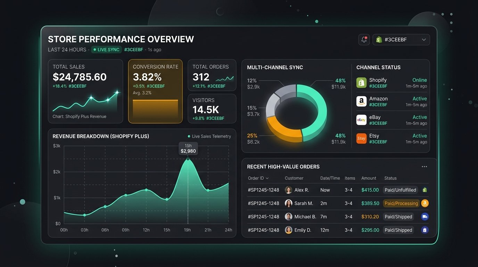Open the store selector dropdown #3CEEBF

tap(401, 40)
